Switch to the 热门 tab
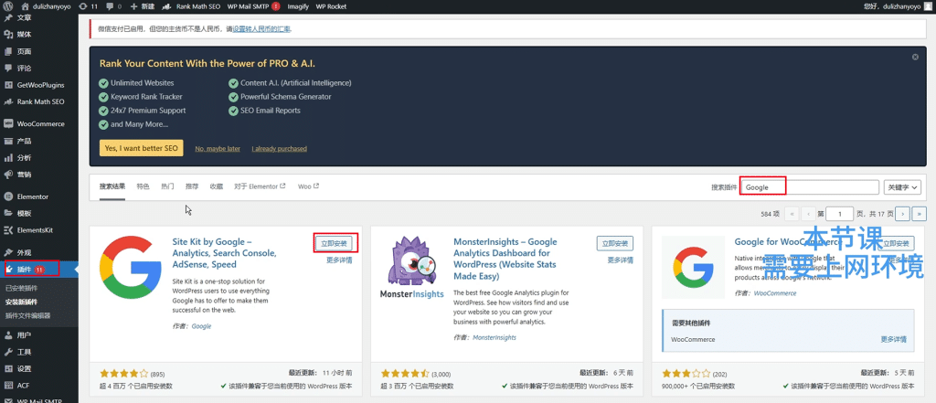 point(167,186)
